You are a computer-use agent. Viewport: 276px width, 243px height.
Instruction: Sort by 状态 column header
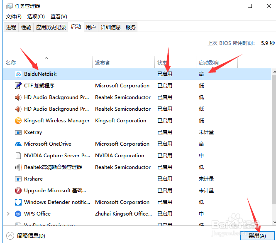[175, 62]
